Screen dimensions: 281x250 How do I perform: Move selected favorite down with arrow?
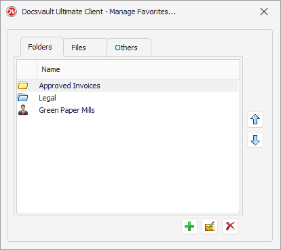255,140
